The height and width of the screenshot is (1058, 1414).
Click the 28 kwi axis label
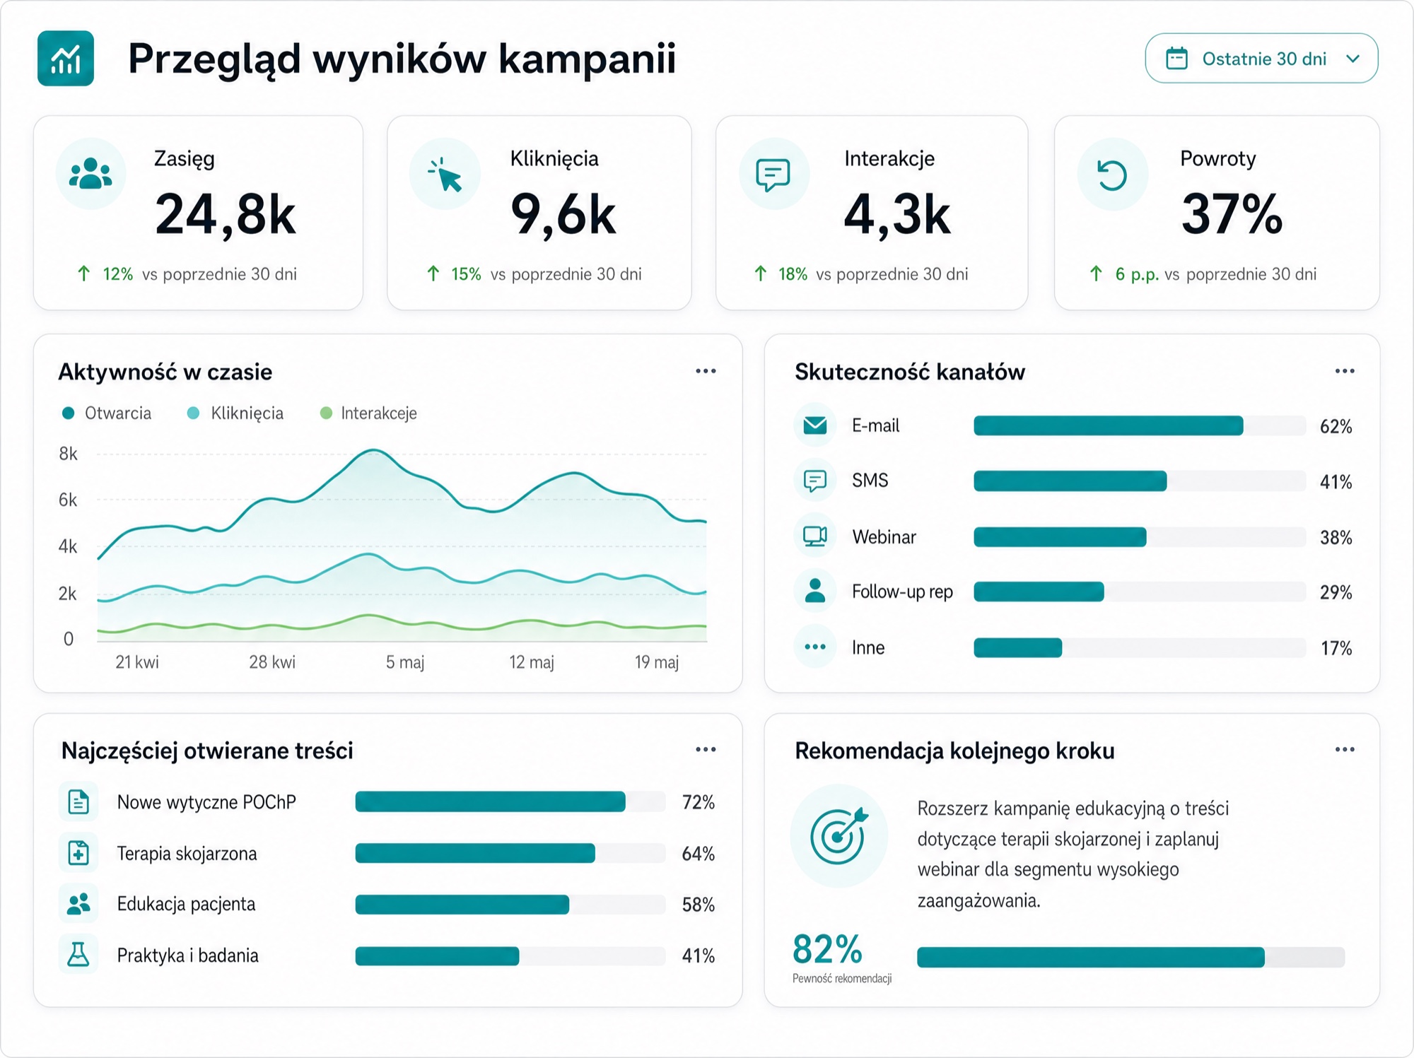(x=272, y=662)
